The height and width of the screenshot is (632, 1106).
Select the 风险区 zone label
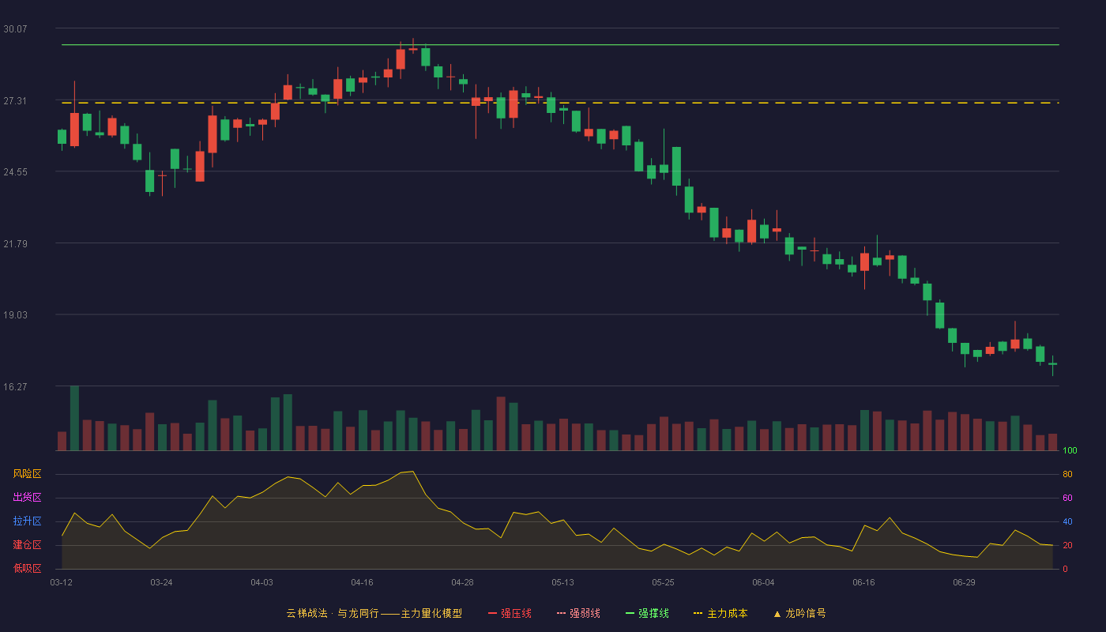click(27, 474)
